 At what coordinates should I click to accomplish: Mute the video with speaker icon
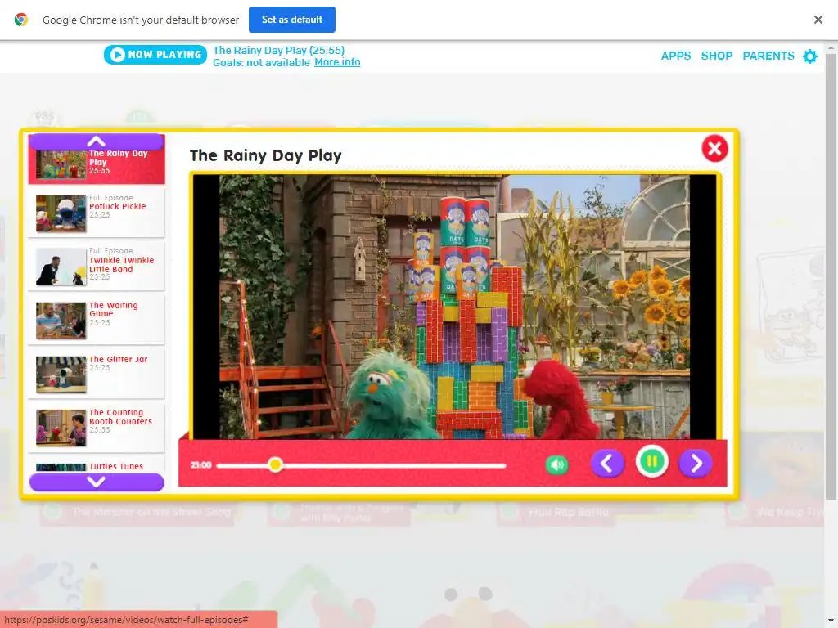coord(556,464)
